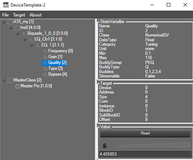Click the Master Pin gear icon
193x160 pixels.
pos(17,86)
